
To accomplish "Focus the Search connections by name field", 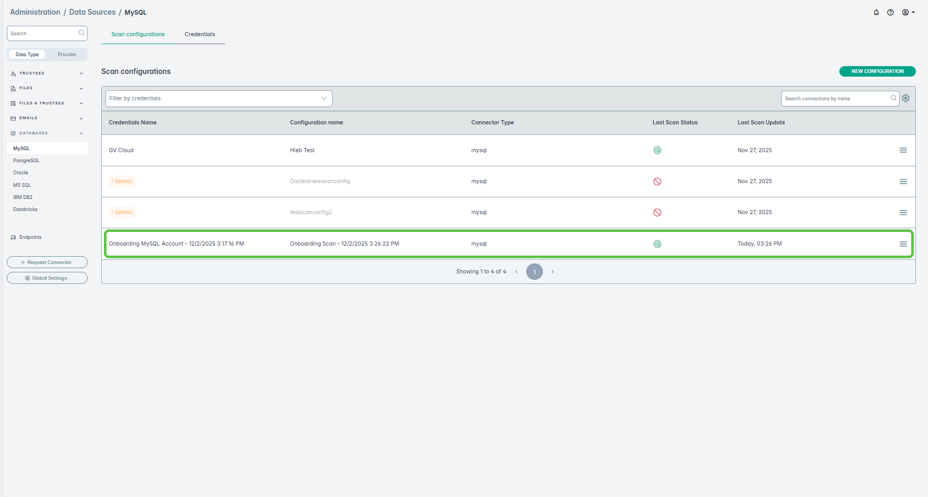I will coord(836,99).
